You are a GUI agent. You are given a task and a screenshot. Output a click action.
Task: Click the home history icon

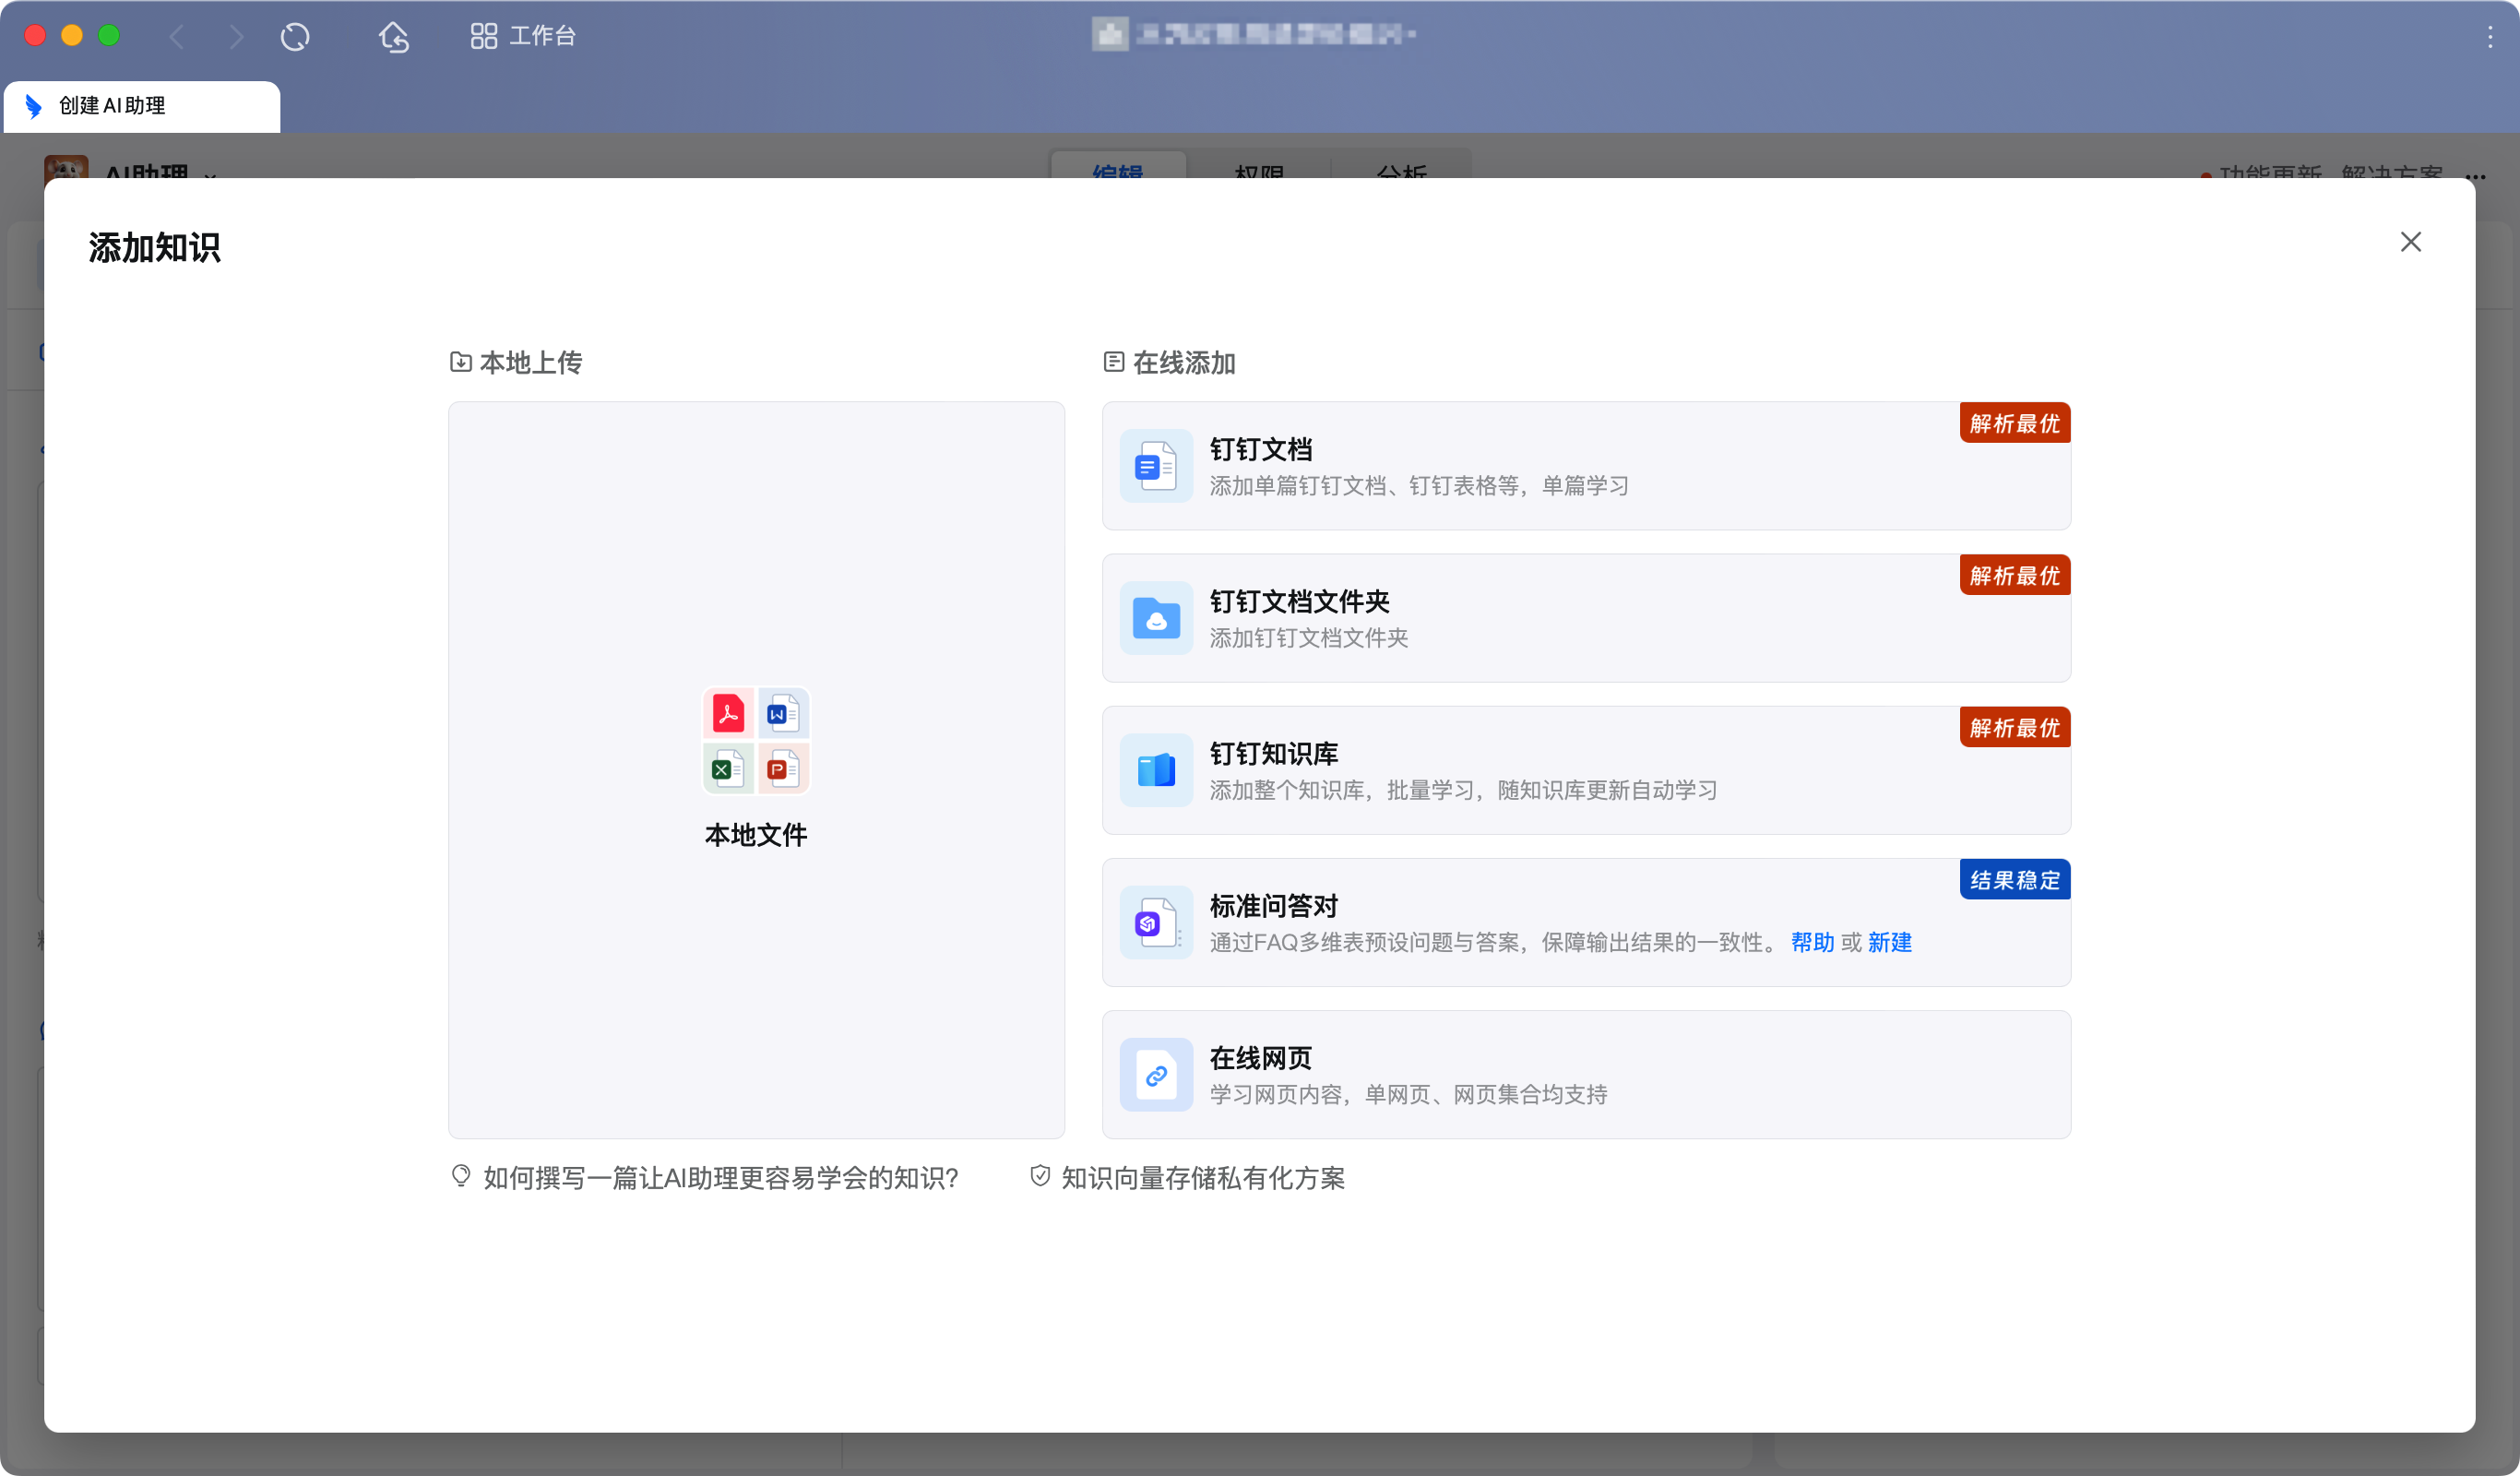point(394,37)
